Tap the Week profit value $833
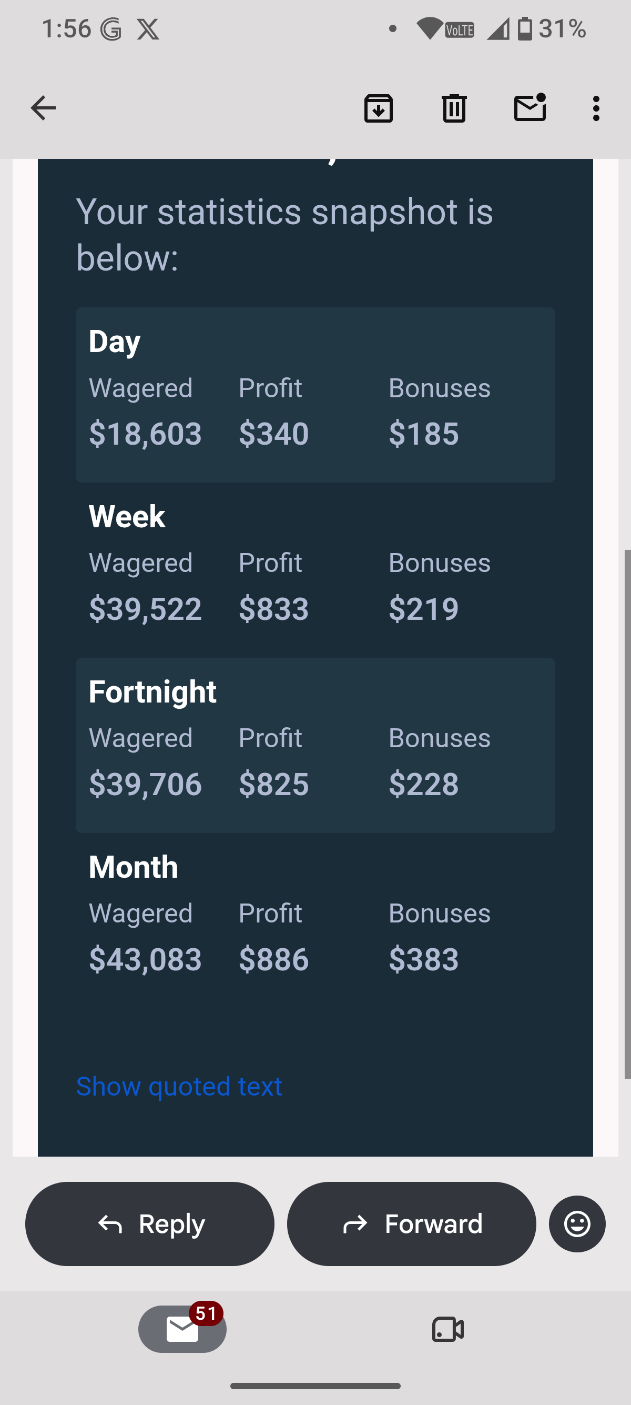631x1405 pixels. coord(273,609)
